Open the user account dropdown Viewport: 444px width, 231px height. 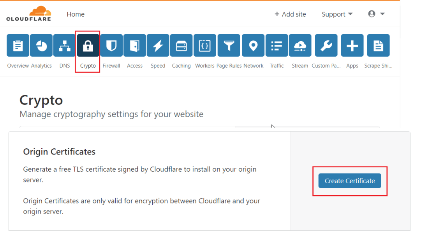click(x=376, y=14)
